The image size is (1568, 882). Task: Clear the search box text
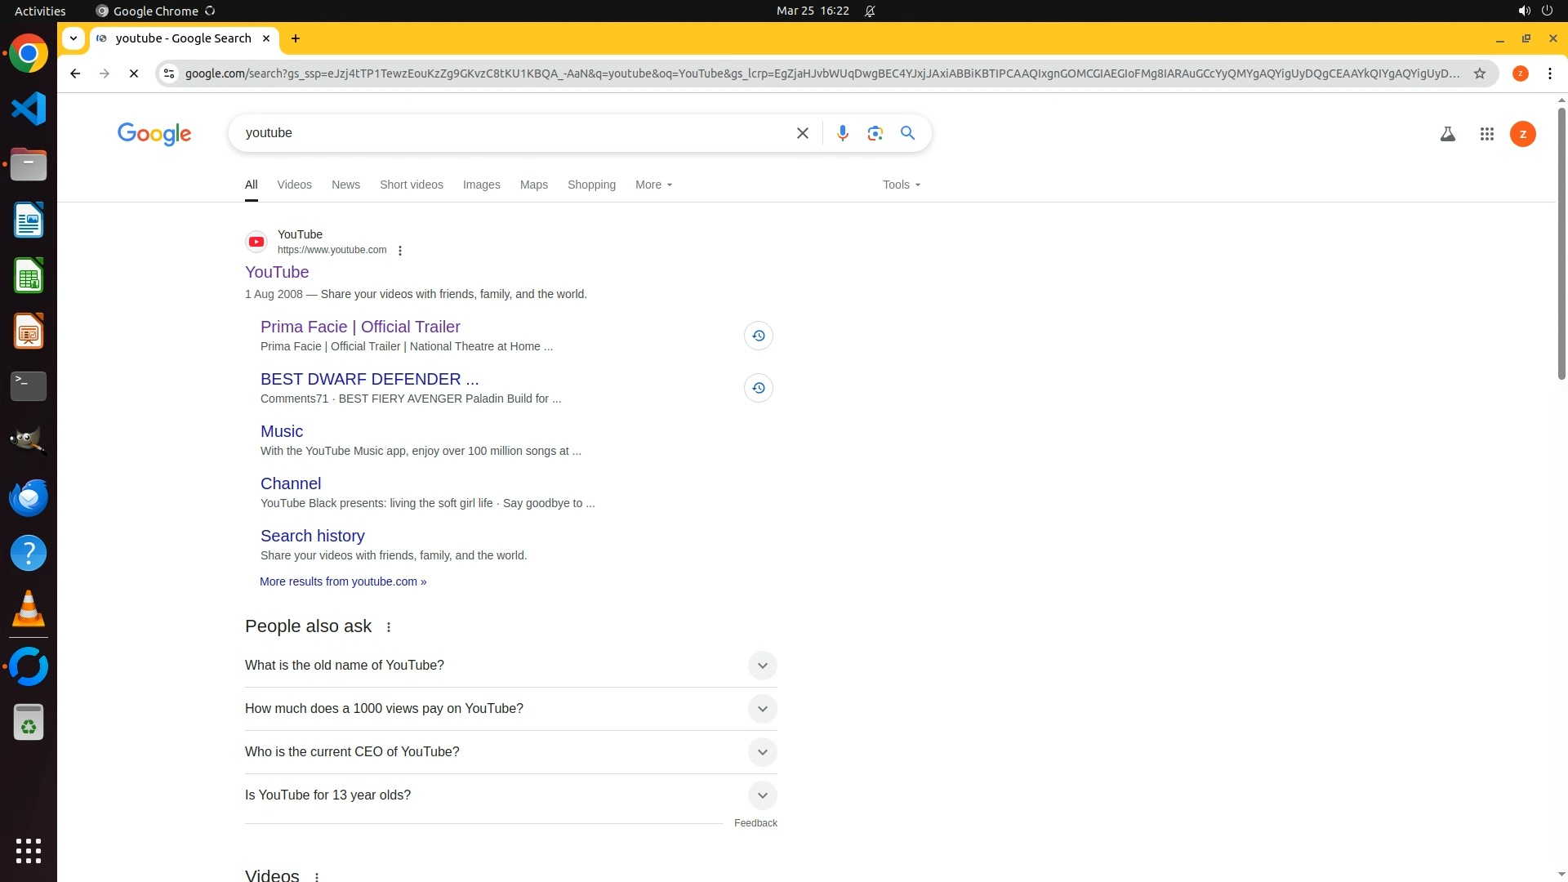[x=802, y=133]
